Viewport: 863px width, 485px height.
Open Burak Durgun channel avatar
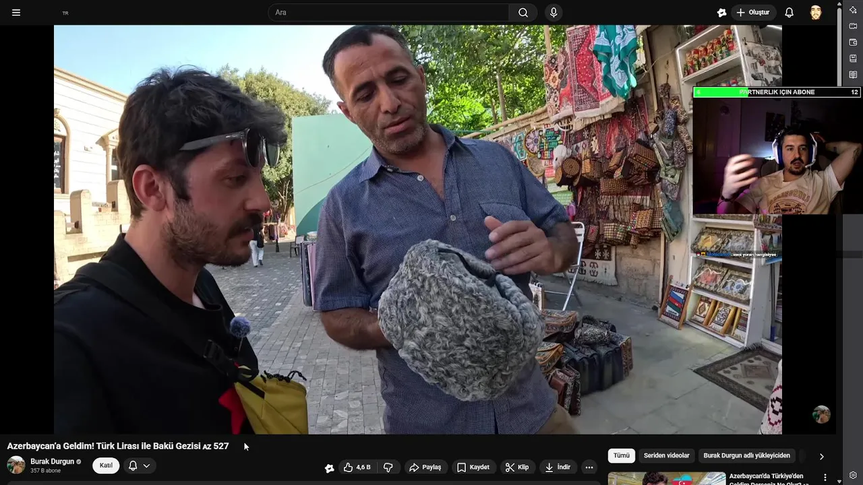16,465
